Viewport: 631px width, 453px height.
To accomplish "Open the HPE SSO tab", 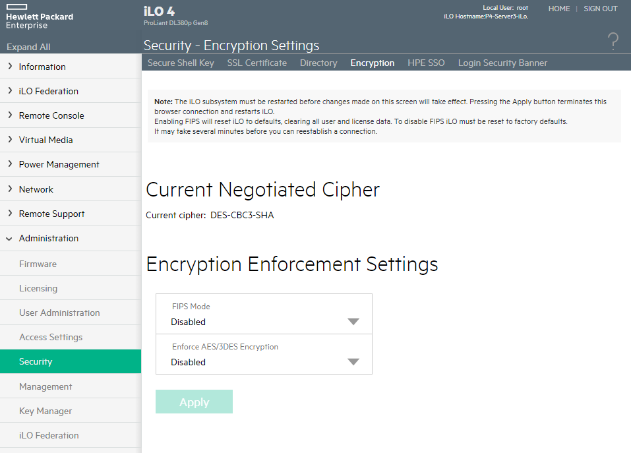I will 426,63.
